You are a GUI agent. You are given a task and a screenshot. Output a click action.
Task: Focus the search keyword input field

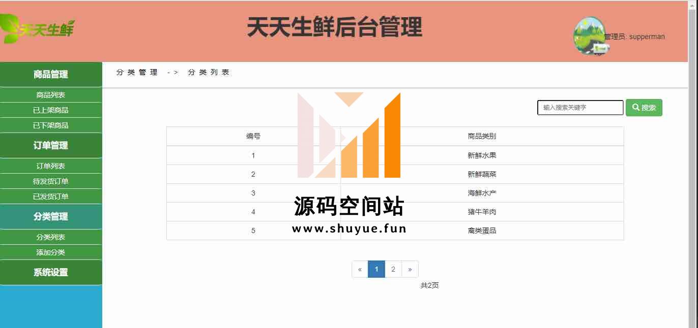[580, 108]
